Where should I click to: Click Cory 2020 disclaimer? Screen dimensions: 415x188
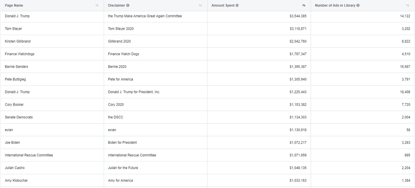tap(116, 105)
